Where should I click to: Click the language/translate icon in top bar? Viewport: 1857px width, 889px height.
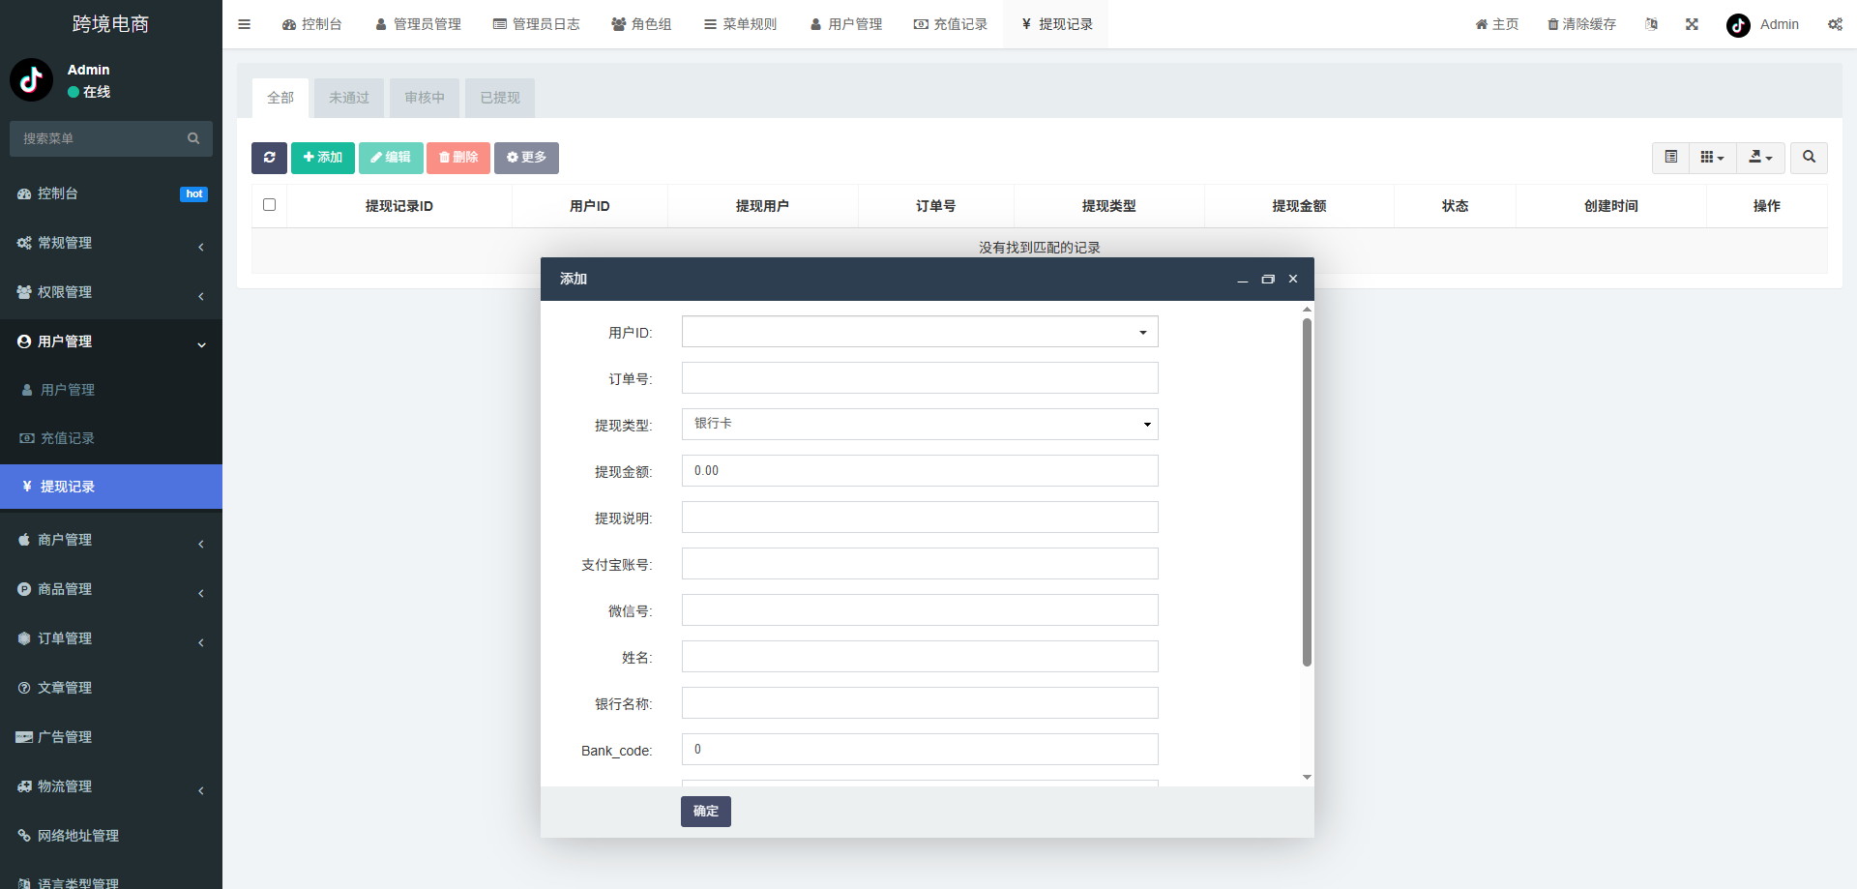[1651, 24]
